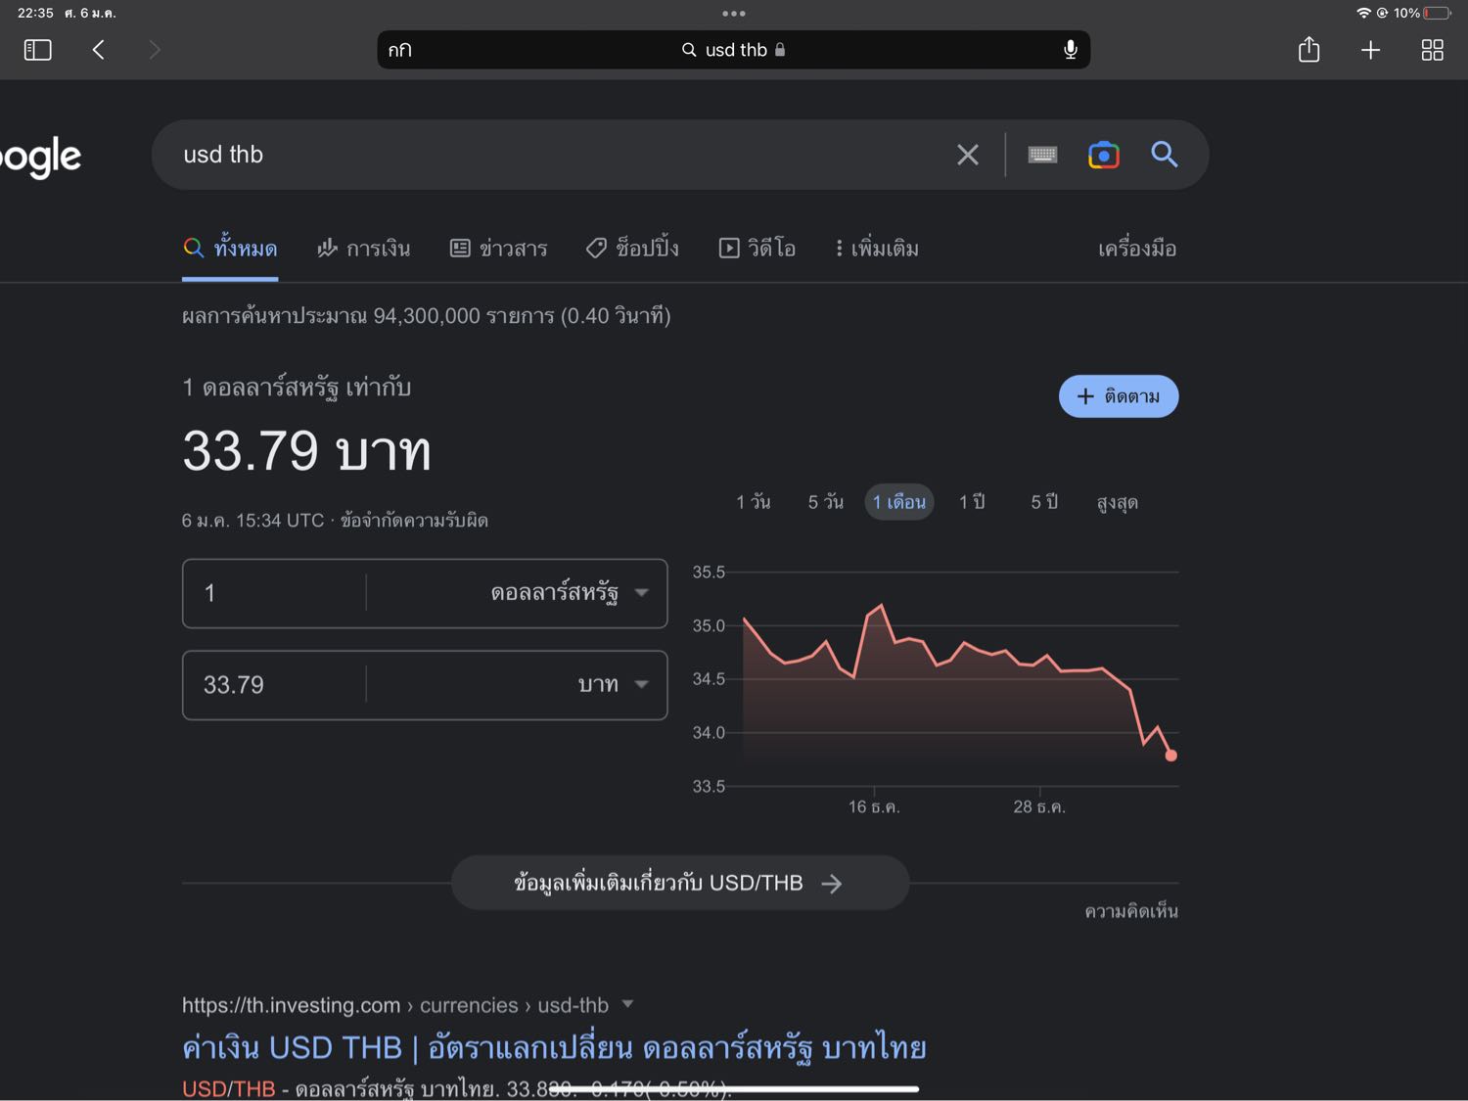Expand the investing.com result URL arrow
Screen dimensions: 1468x1101
(627, 1004)
